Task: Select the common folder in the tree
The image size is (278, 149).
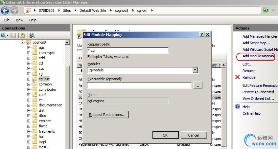Action: coord(45,84)
